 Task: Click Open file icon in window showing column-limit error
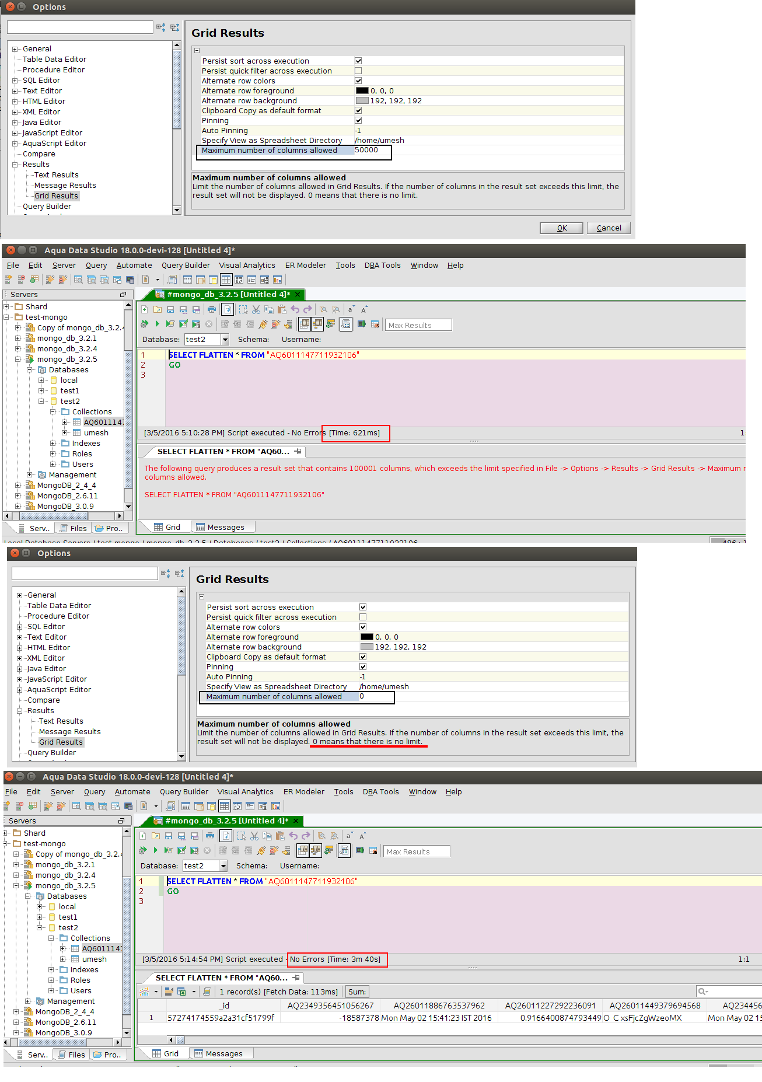click(x=158, y=309)
